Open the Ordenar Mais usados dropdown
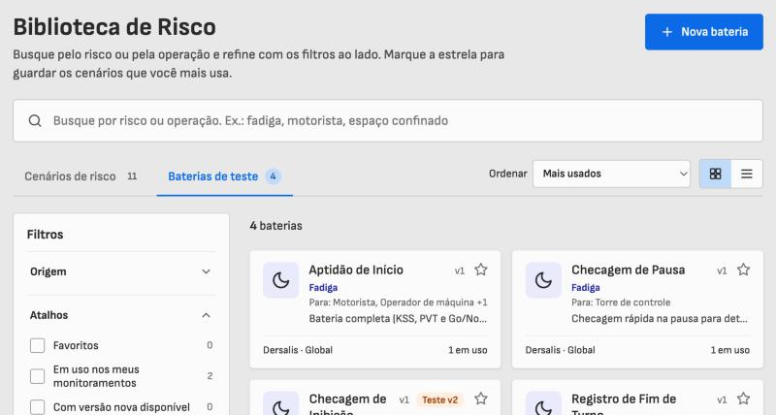Image resolution: width=776 pixels, height=415 pixels. tap(611, 174)
